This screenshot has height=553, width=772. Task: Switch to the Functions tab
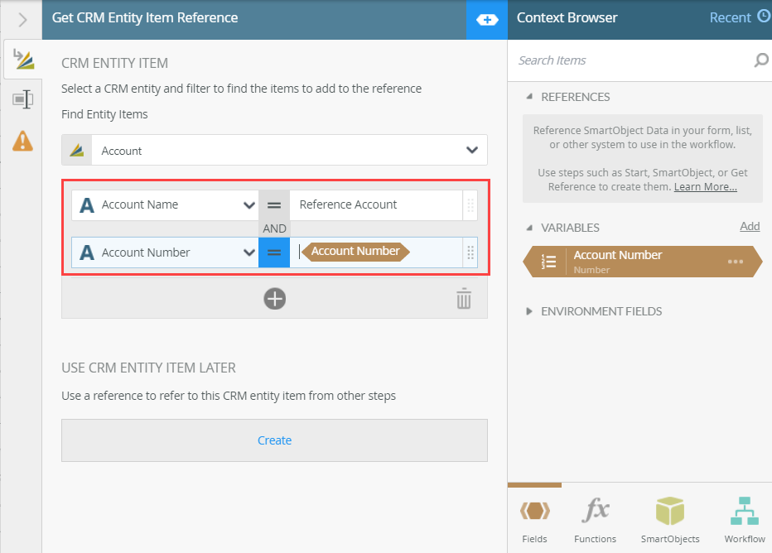coord(595,520)
